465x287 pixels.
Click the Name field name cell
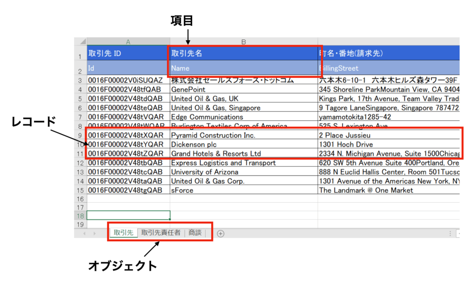coord(244,68)
